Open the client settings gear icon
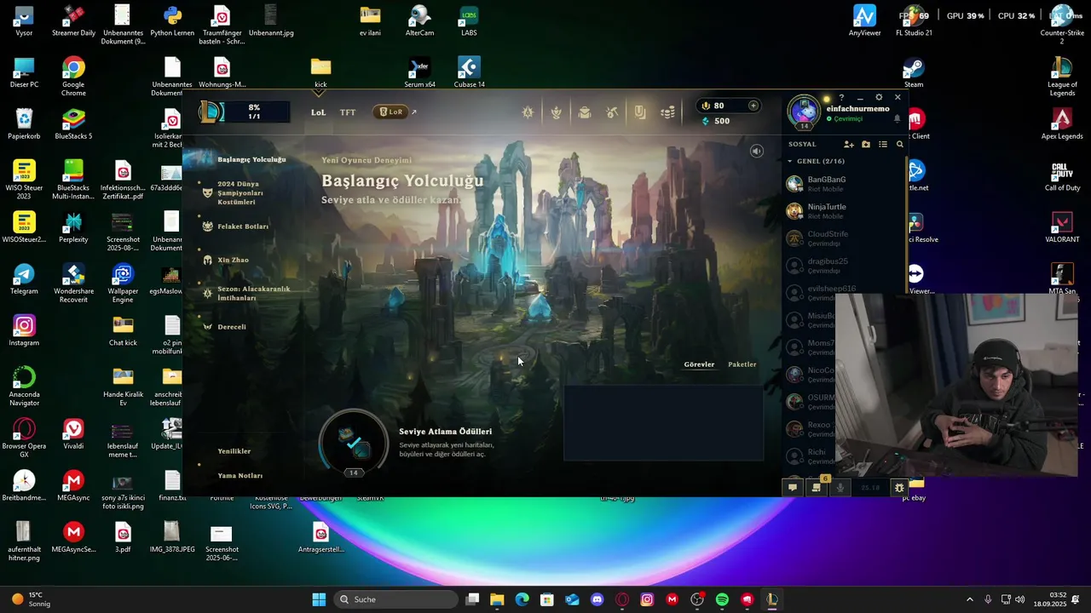 coord(879,98)
